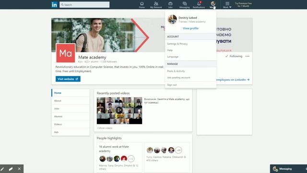
Task: Open the Jobs briefcase icon in top bar
Action: point(170,5)
